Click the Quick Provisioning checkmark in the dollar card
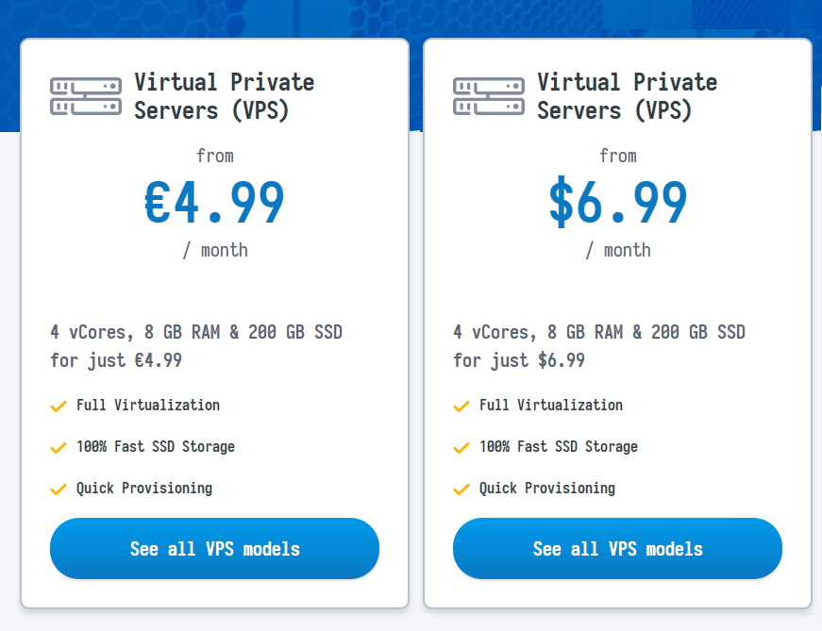Screen dimensions: 822x631 (x=461, y=490)
